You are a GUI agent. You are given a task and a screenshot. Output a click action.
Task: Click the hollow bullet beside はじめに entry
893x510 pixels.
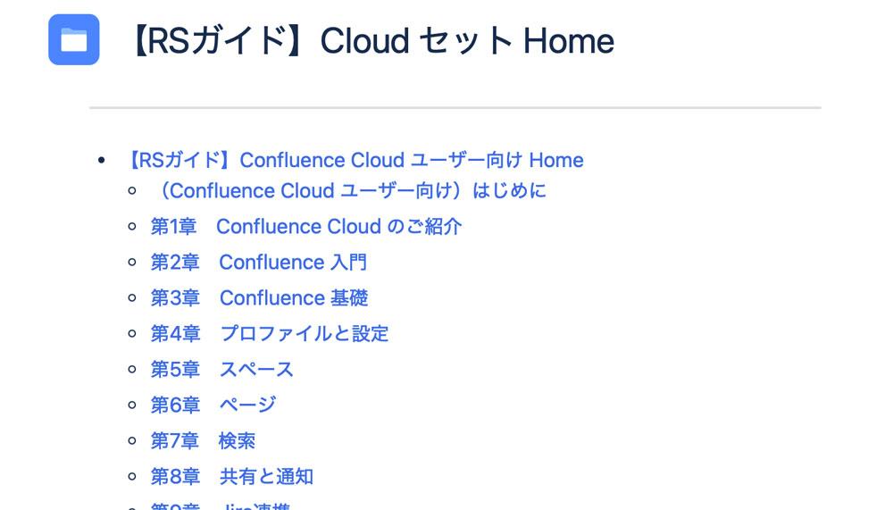click(132, 190)
